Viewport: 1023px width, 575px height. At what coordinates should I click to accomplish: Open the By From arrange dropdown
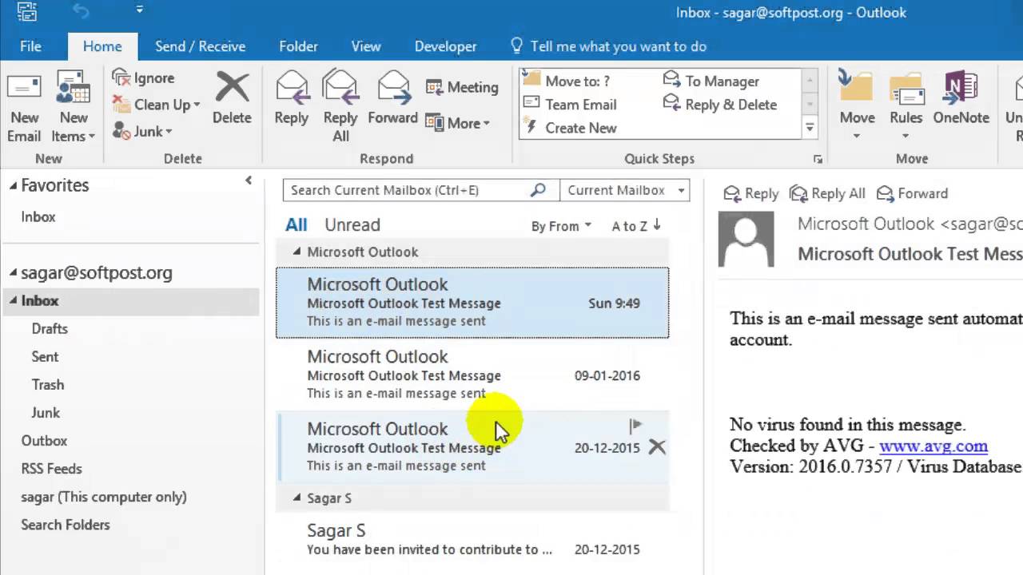coord(561,226)
